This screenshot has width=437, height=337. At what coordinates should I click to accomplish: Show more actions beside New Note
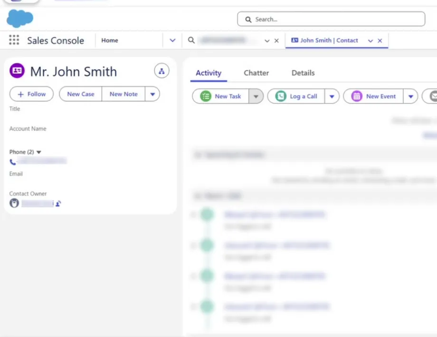coord(152,94)
